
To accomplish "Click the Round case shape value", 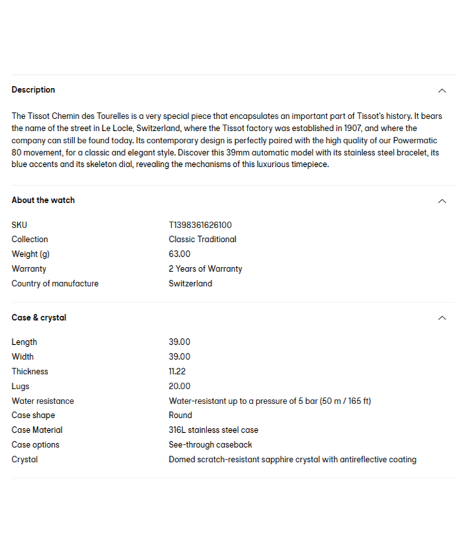I will 180,415.
